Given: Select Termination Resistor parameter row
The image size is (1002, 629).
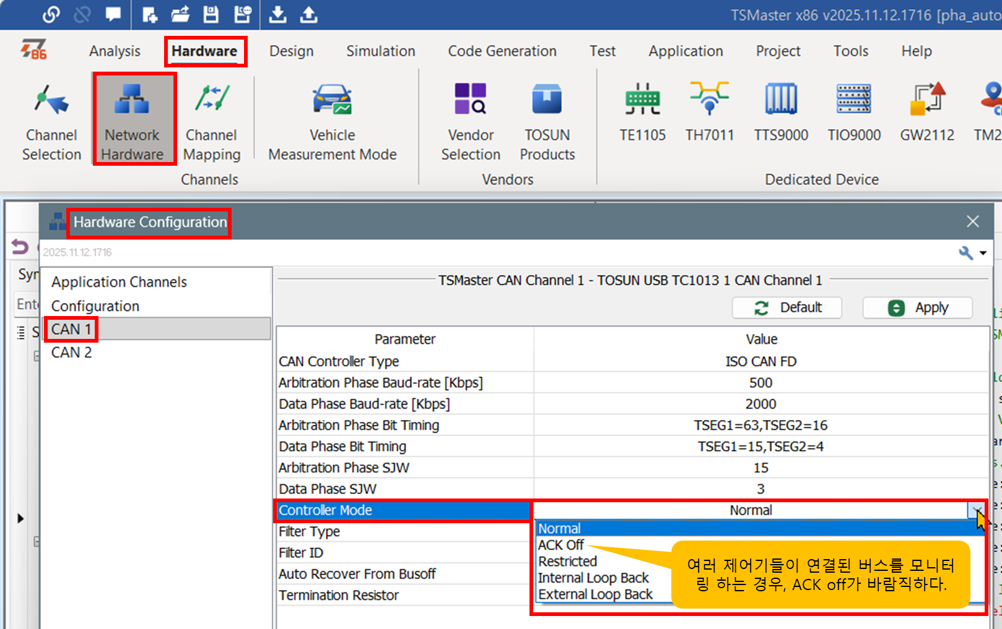Looking at the screenshot, I should [404, 595].
